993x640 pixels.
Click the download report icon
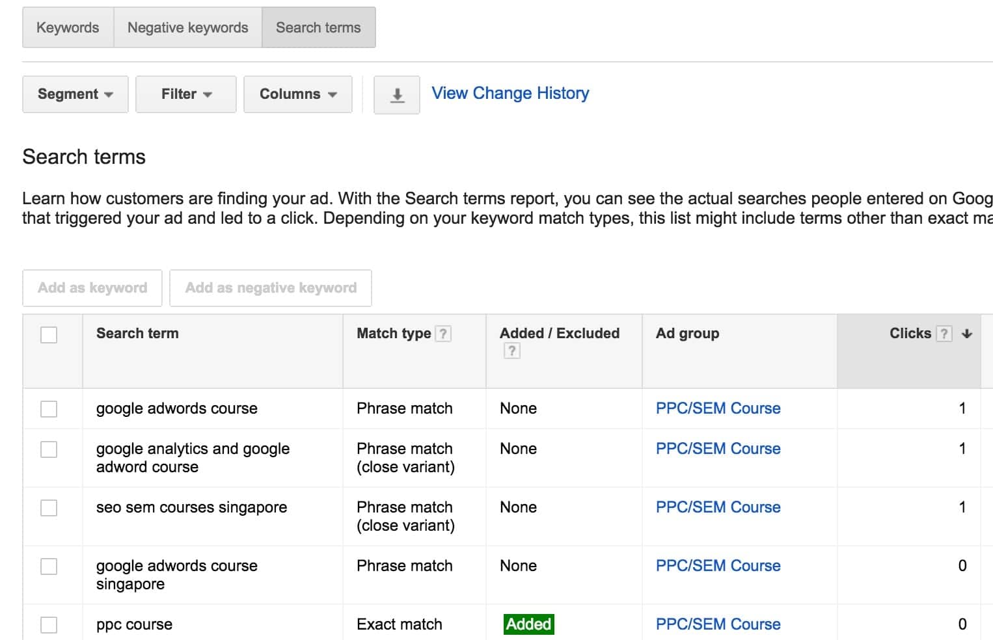[x=397, y=95]
